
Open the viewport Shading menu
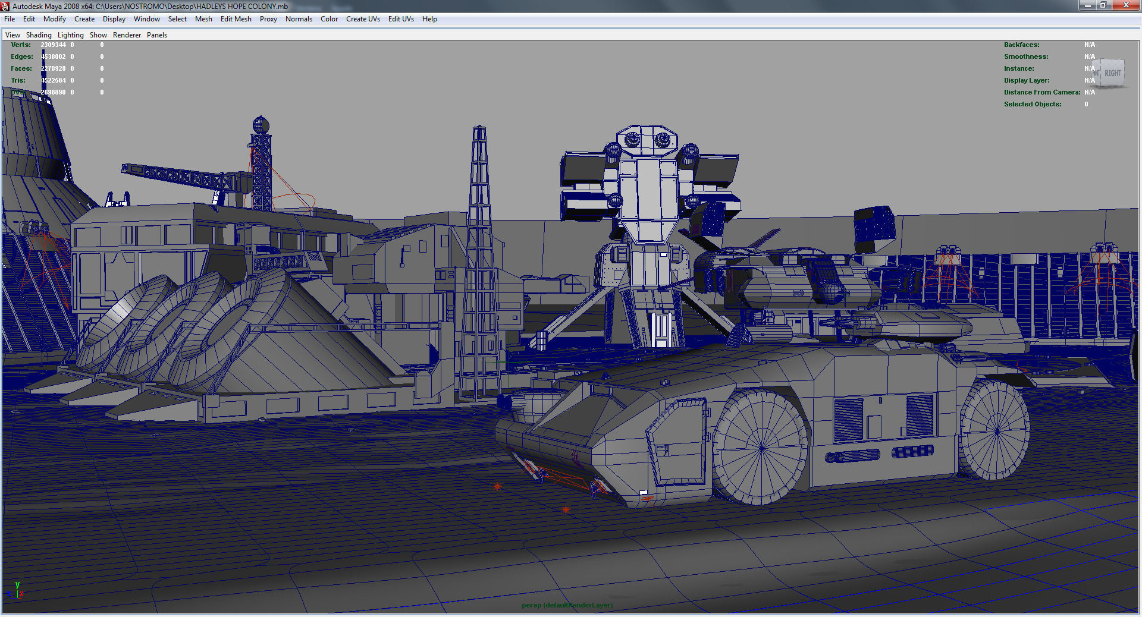click(x=39, y=35)
